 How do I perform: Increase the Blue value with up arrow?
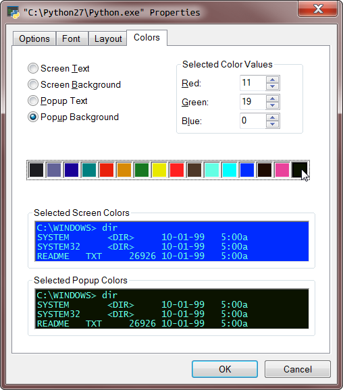click(272, 117)
